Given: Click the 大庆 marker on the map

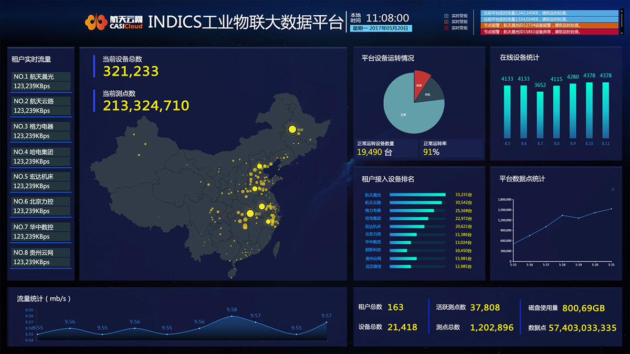Looking at the screenshot, I should click(x=292, y=129).
